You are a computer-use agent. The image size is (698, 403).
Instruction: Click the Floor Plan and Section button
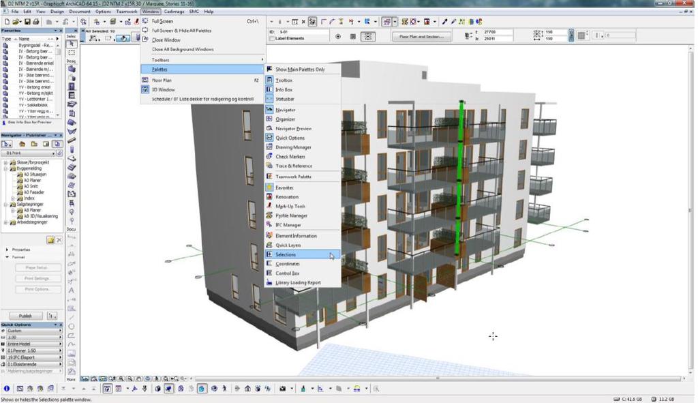(421, 37)
